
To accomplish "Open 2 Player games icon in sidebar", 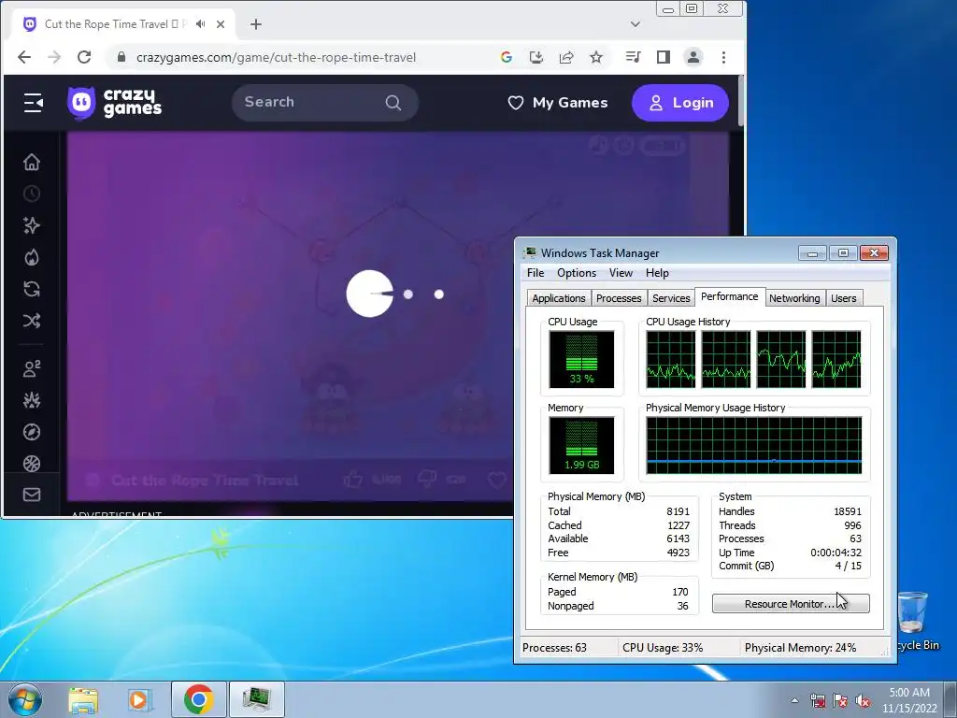I will pos(32,368).
